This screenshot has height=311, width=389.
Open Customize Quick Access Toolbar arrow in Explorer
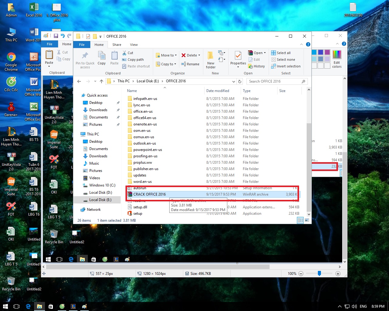100,36
